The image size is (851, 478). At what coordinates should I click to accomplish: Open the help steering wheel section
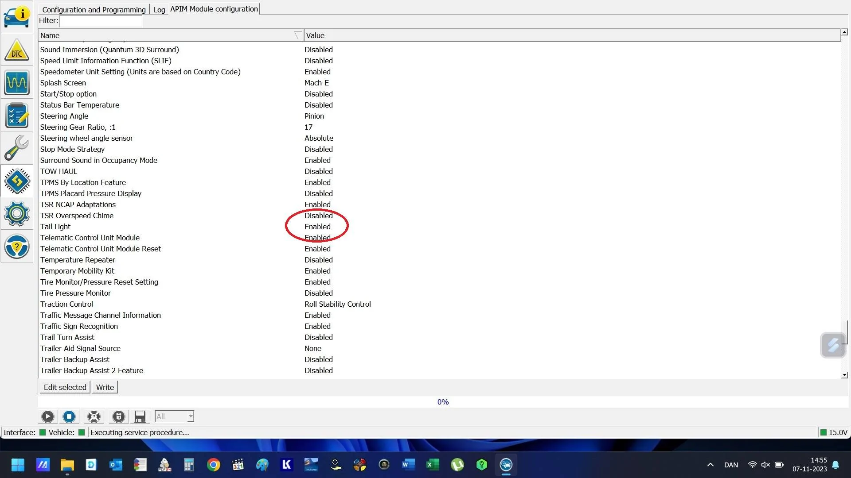[17, 247]
